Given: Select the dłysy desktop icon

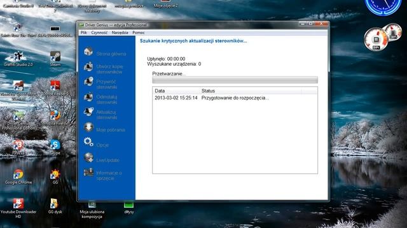Looking at the screenshot, I should click(x=128, y=208).
